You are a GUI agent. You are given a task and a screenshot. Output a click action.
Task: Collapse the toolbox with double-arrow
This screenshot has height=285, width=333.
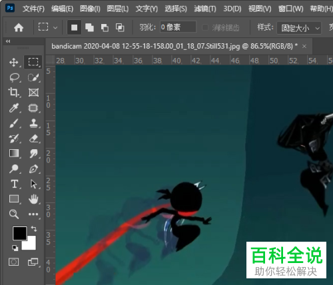tap(8, 41)
